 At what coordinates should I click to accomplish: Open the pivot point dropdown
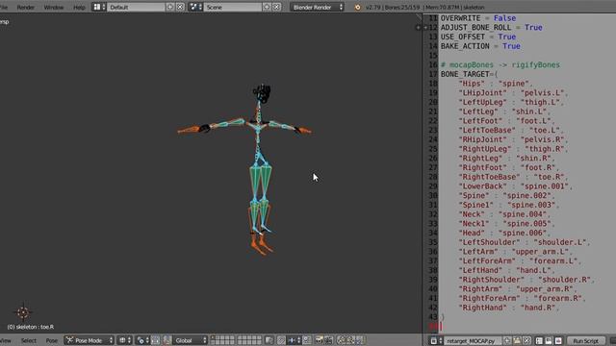pos(143,340)
